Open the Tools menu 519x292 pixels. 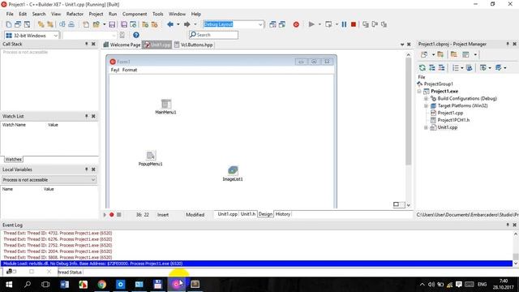(158, 14)
